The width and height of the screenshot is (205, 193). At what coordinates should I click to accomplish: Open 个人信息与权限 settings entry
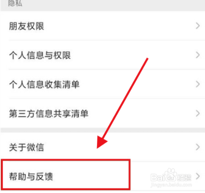tap(102, 55)
